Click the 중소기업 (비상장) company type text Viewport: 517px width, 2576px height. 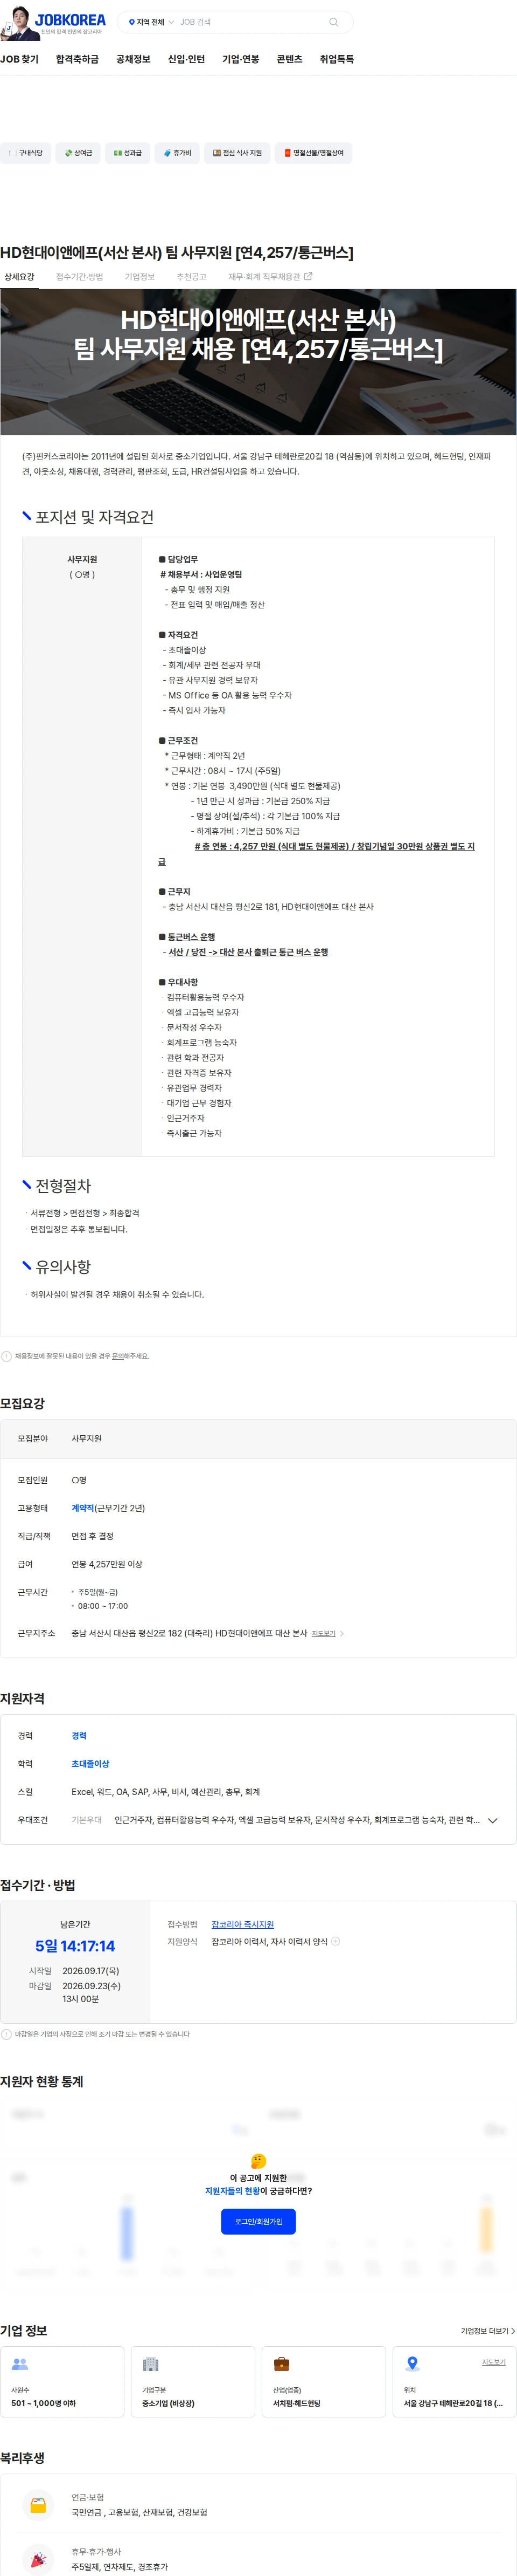169,2403
